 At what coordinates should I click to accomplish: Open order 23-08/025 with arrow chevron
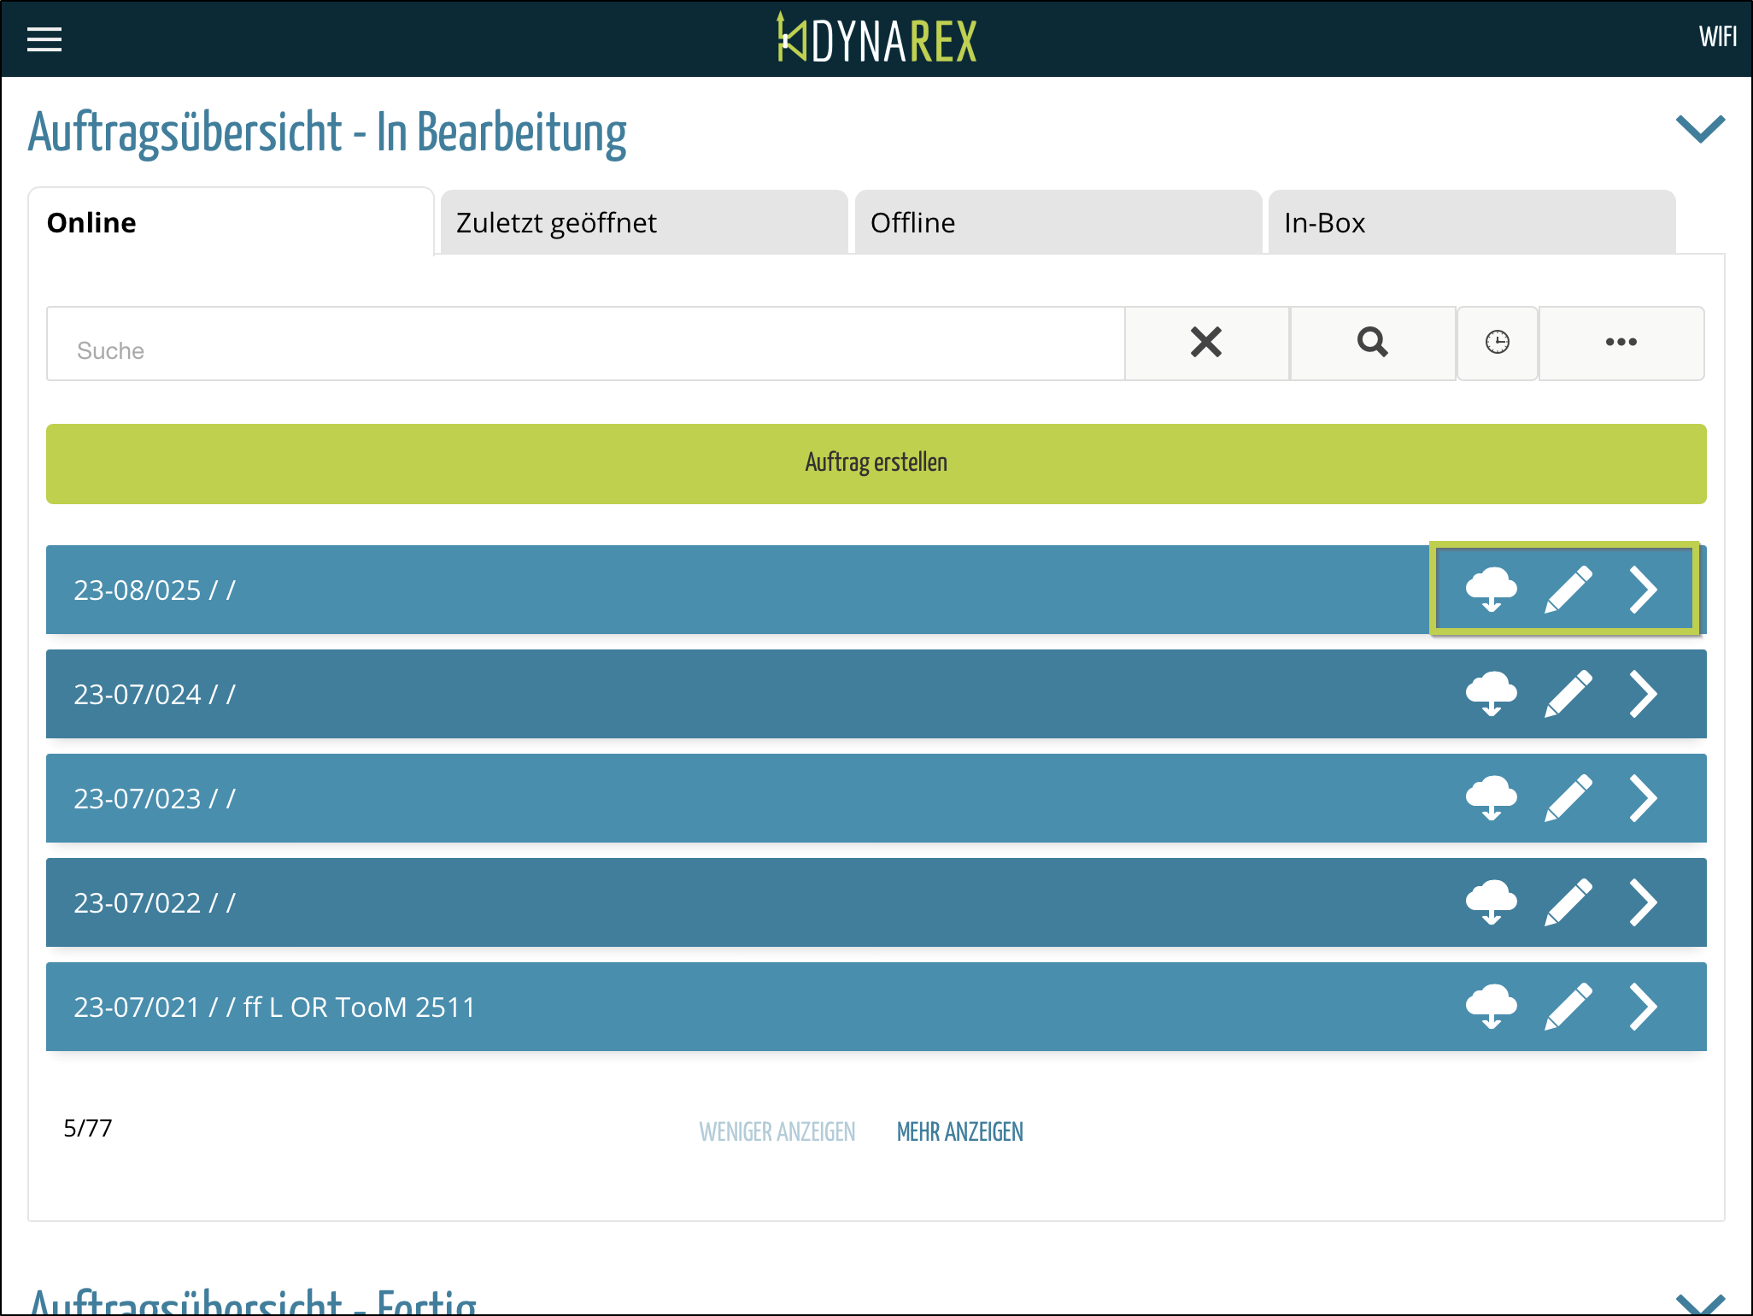pyautogui.click(x=1643, y=590)
